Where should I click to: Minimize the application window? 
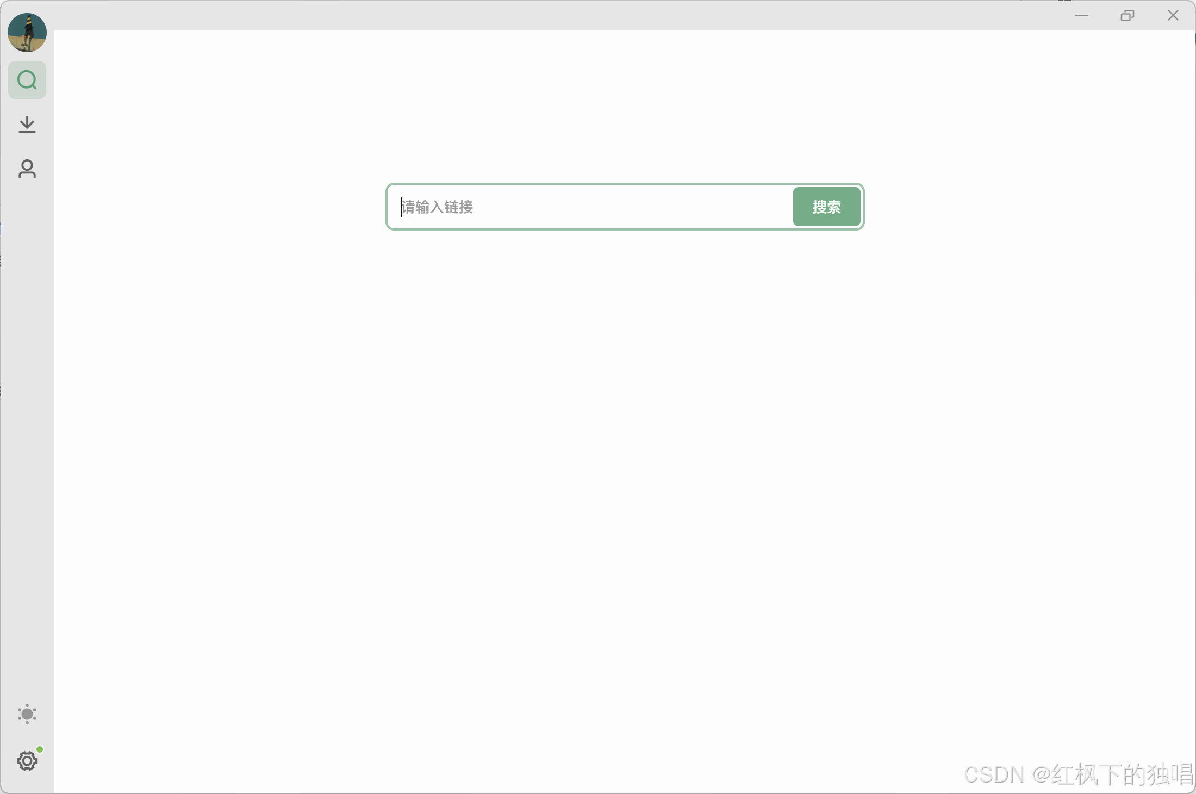coord(1082,16)
